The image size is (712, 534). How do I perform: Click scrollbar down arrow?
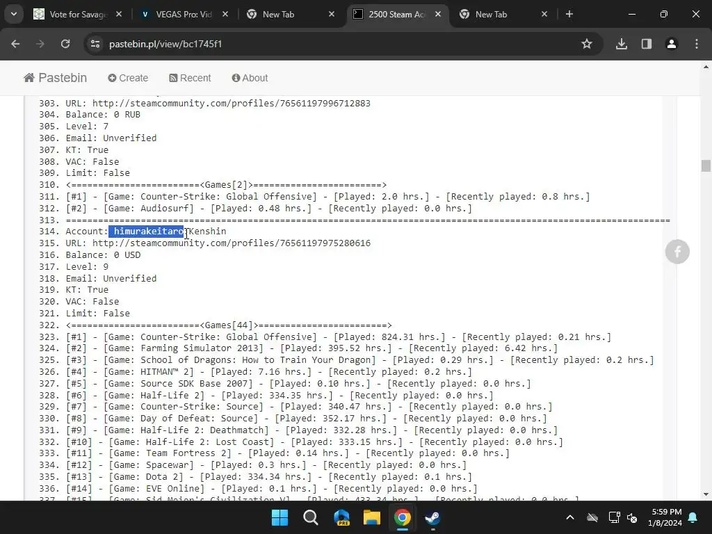(x=706, y=494)
